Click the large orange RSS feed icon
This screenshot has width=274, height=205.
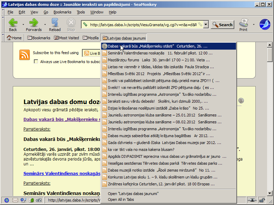pyautogui.click(x=25, y=55)
